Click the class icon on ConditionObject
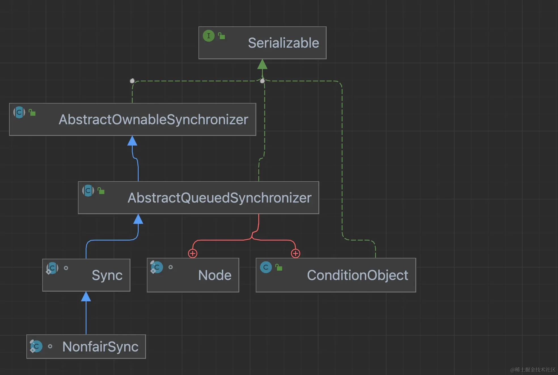 (x=266, y=267)
